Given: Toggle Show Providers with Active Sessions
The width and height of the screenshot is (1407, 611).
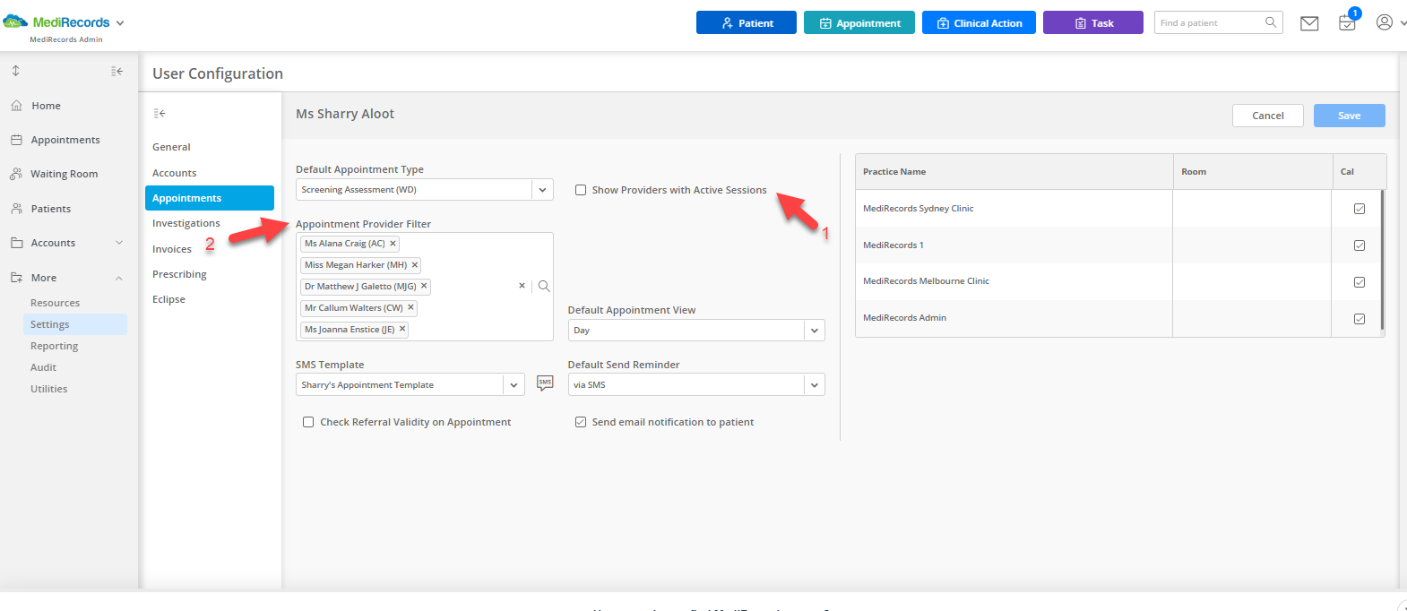Looking at the screenshot, I should (x=581, y=190).
